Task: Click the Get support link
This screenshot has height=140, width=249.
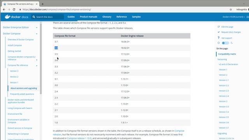Action: [x=227, y=38]
